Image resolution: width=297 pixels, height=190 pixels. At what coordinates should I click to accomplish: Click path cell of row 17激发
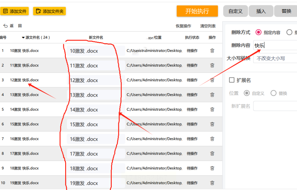click(154, 153)
